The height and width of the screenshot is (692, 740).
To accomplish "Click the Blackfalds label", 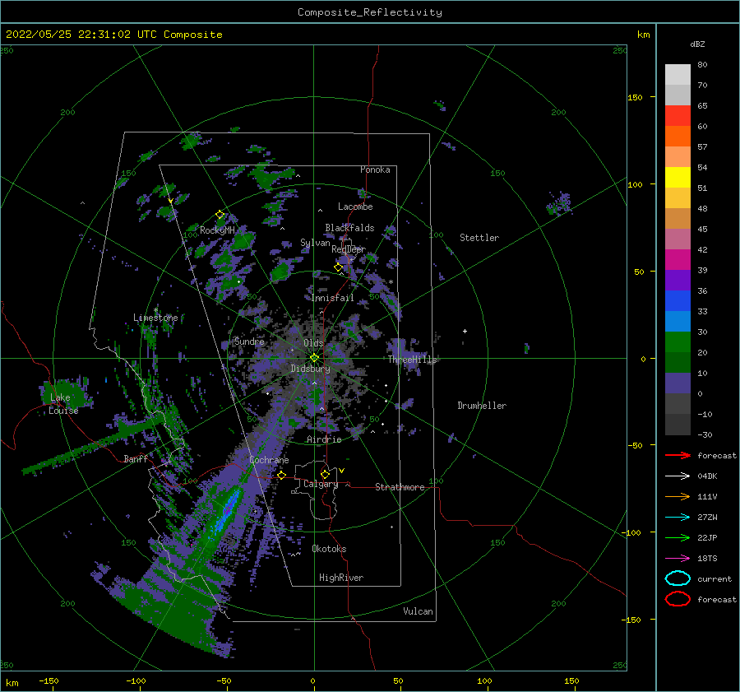I will tap(349, 228).
